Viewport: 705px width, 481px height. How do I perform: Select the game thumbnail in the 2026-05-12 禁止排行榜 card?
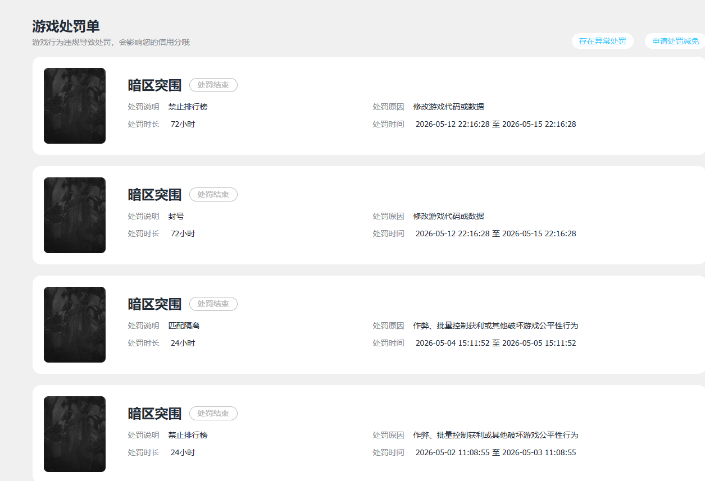coord(75,106)
